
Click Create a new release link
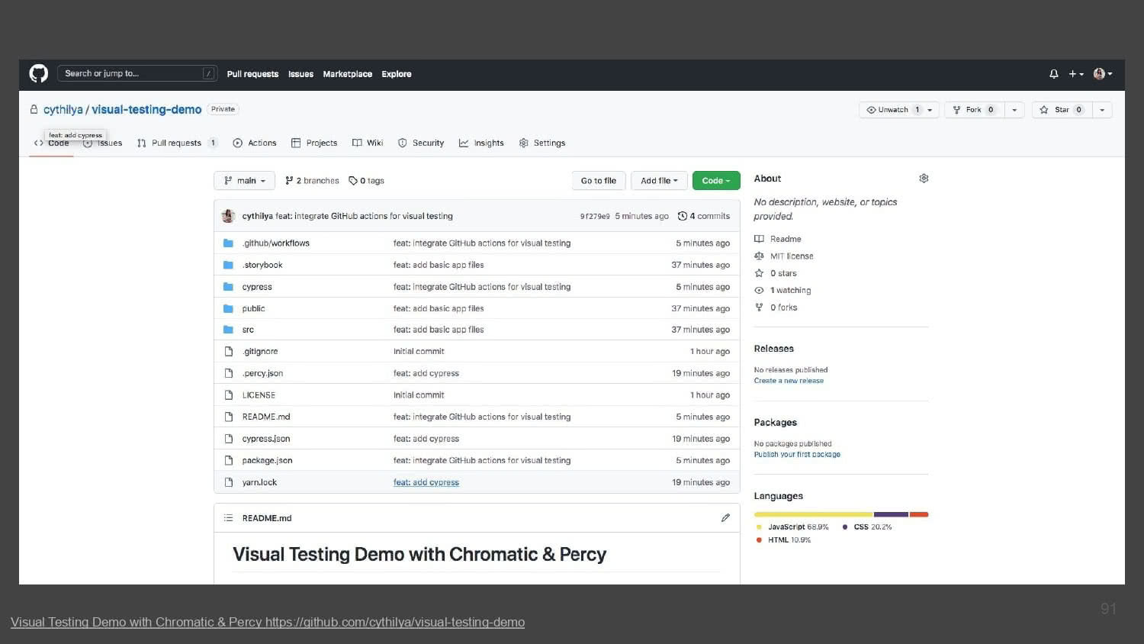pyautogui.click(x=789, y=381)
